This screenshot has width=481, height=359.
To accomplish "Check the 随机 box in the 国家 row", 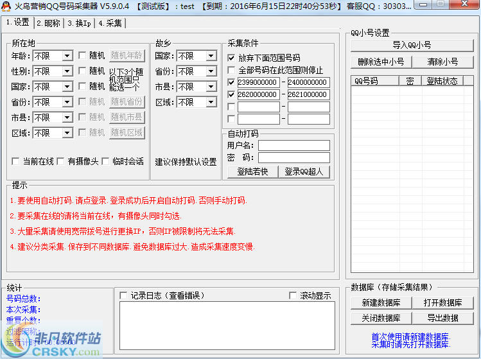I will [82, 86].
